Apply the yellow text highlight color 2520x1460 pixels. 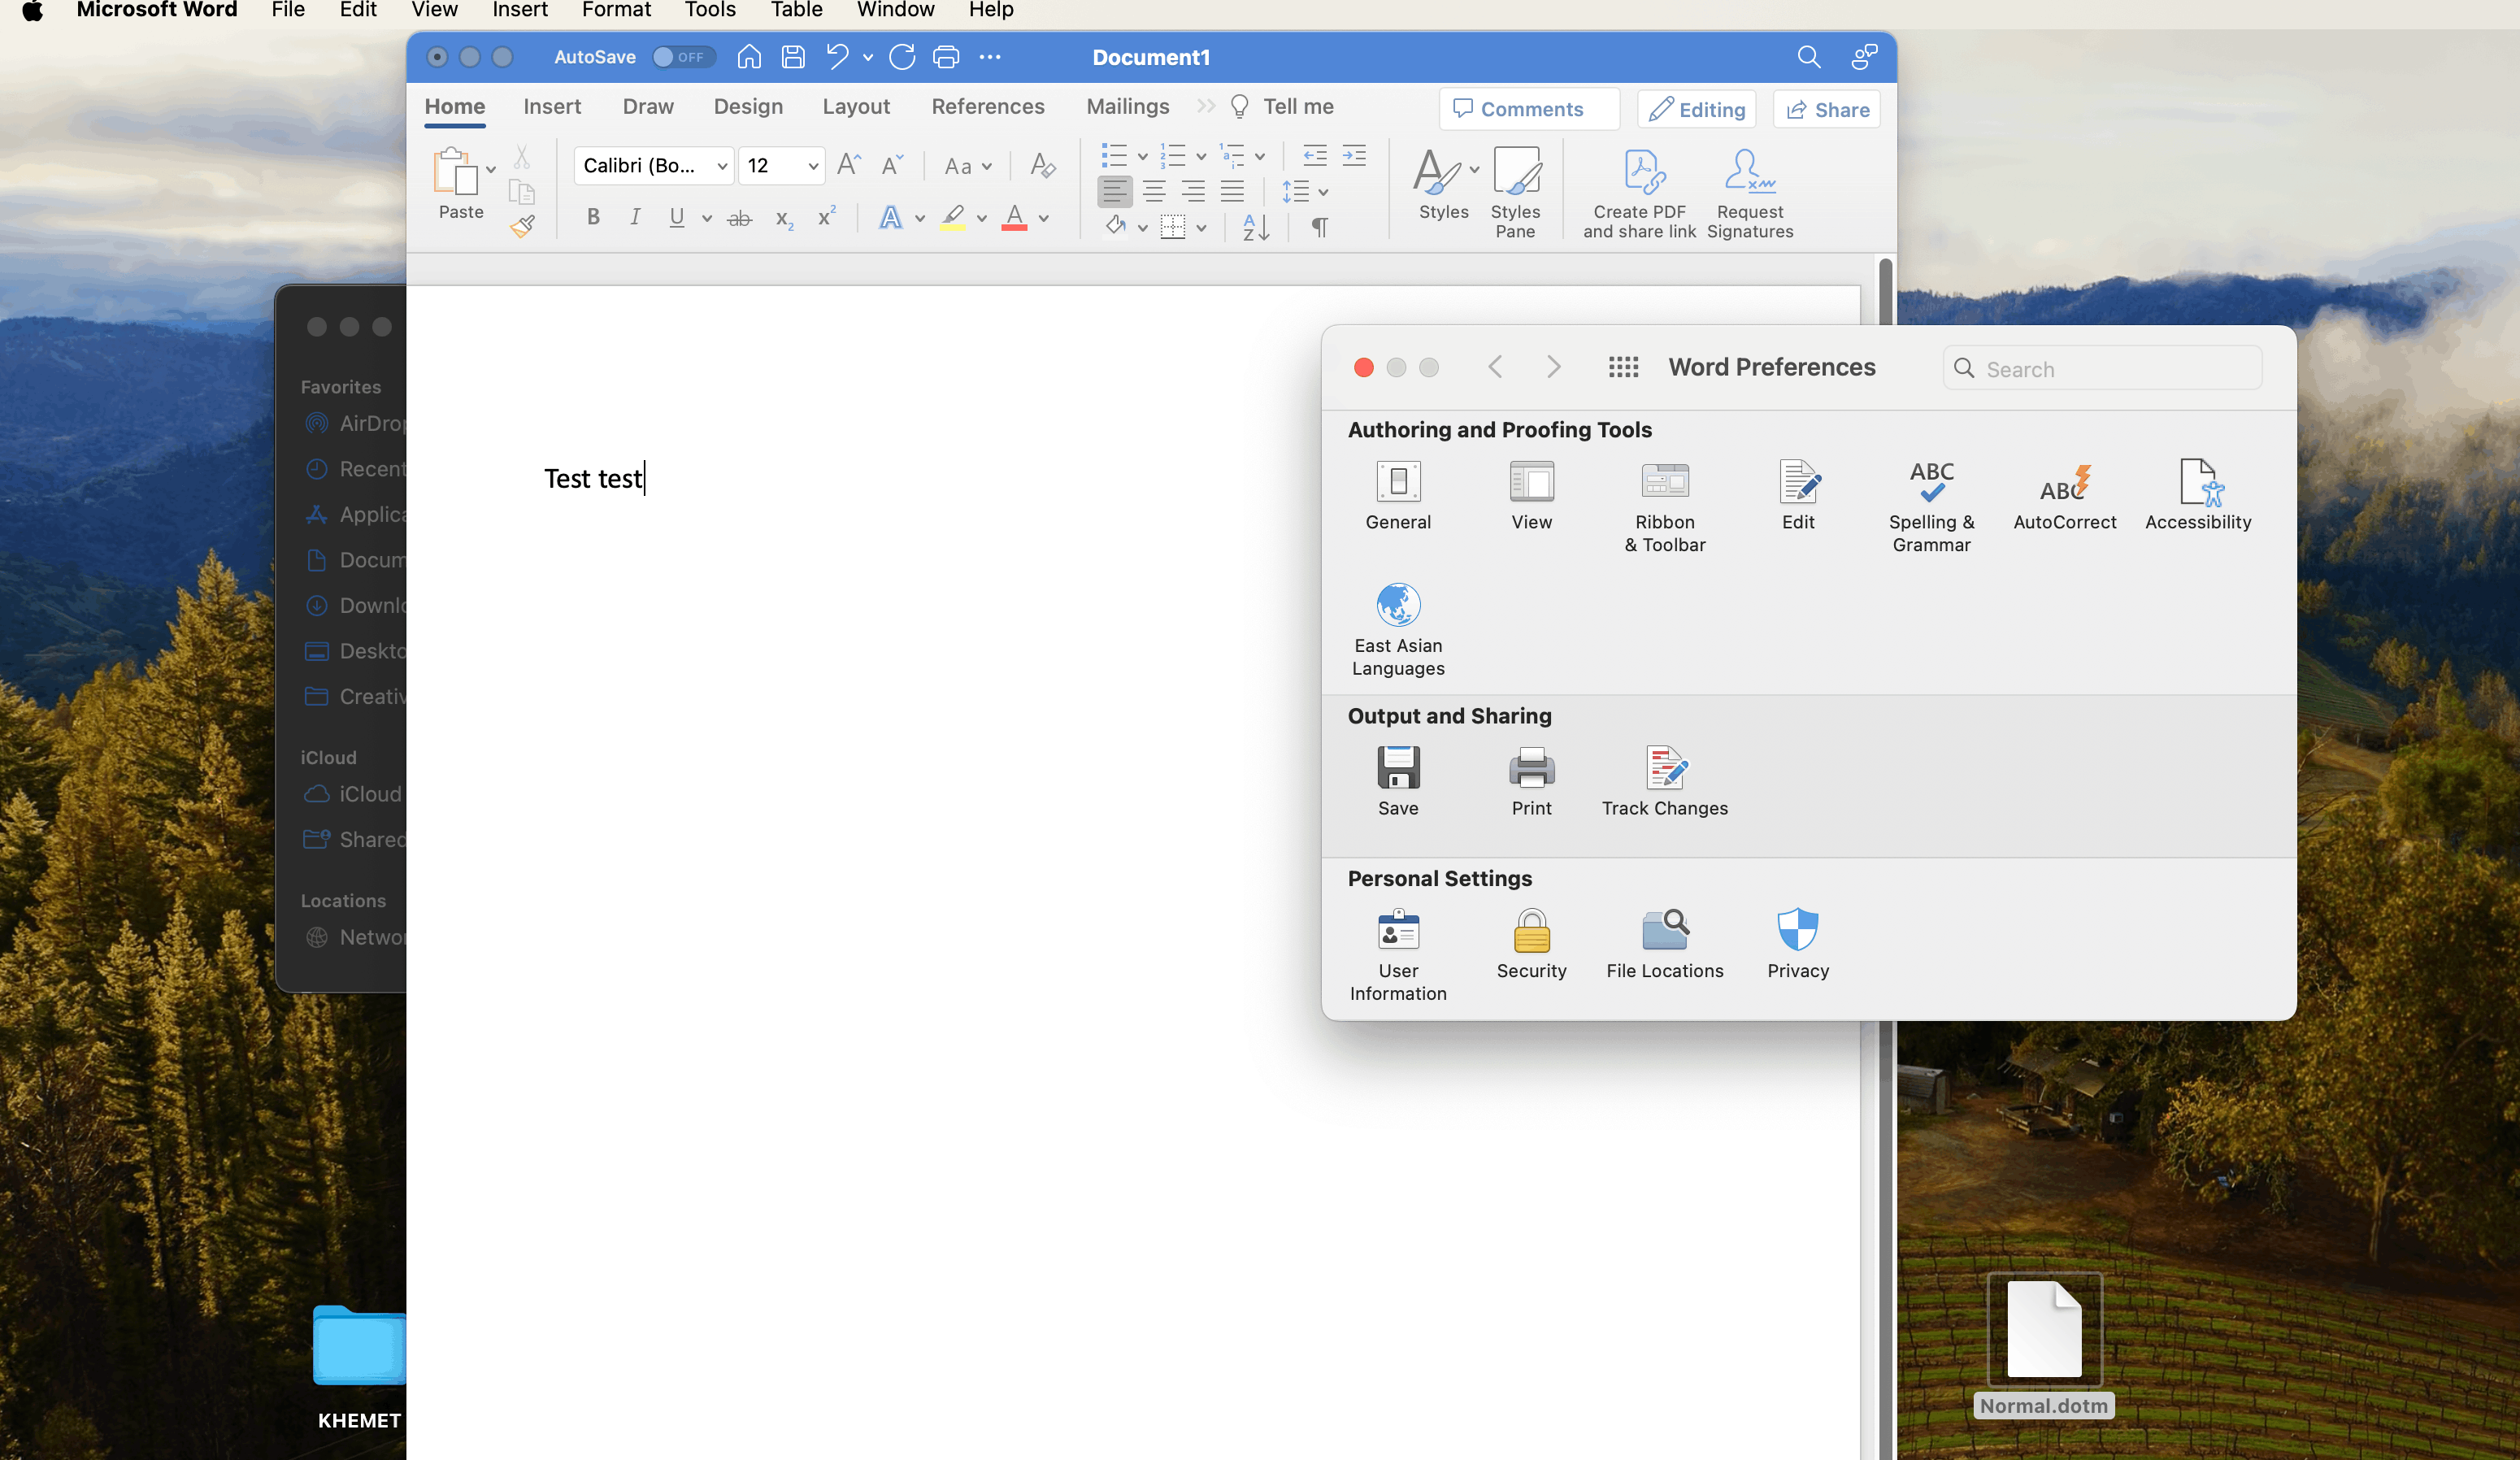(x=952, y=217)
